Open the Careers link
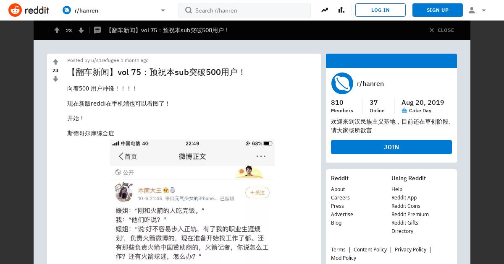The height and width of the screenshot is (264, 504). 340,197
